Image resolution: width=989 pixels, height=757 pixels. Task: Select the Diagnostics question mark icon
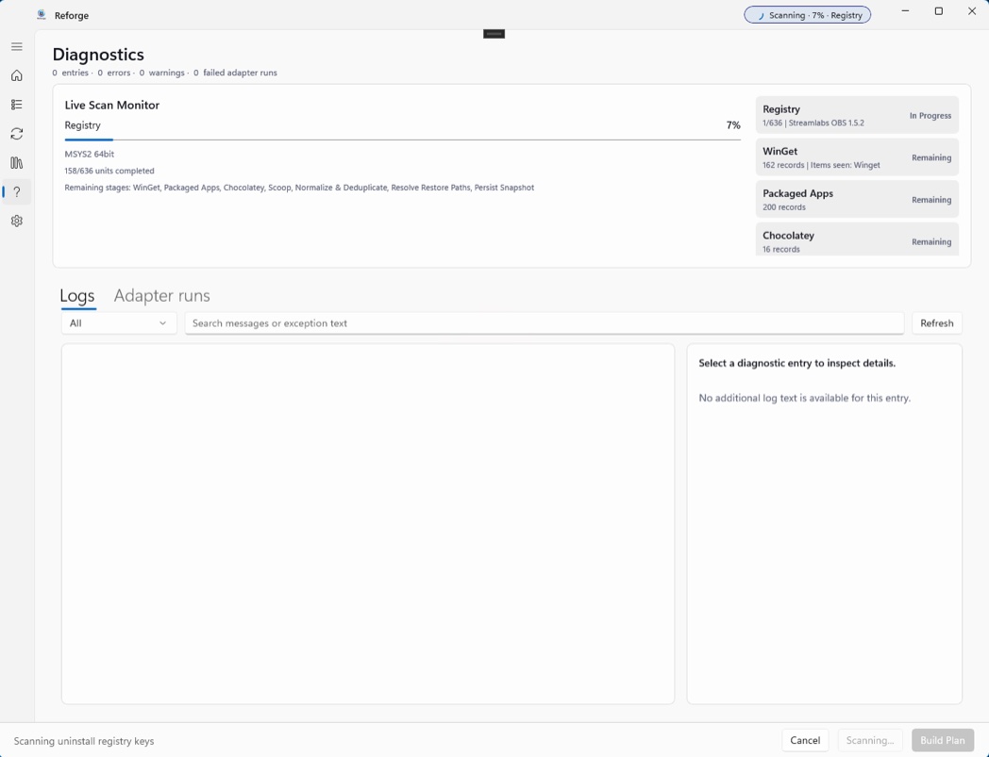17,191
